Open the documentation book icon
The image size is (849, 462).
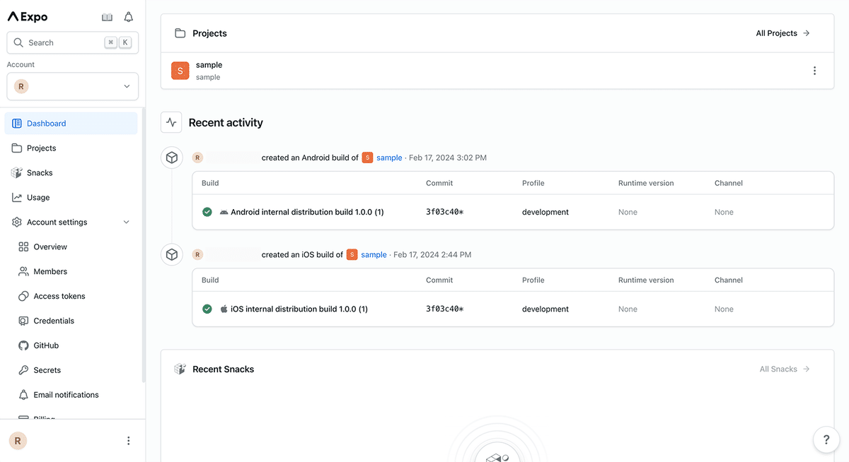pyautogui.click(x=107, y=17)
